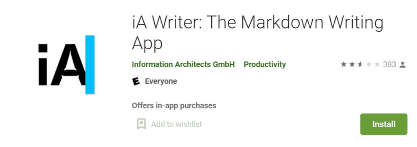Click the black letter i in logo

[x=43, y=65]
